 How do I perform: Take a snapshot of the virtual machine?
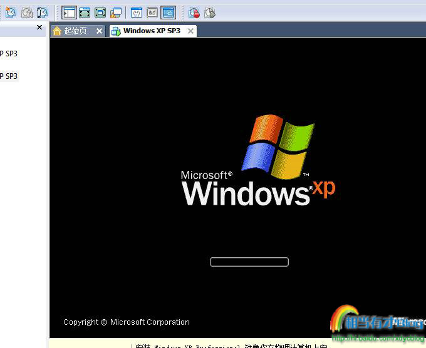coord(11,13)
